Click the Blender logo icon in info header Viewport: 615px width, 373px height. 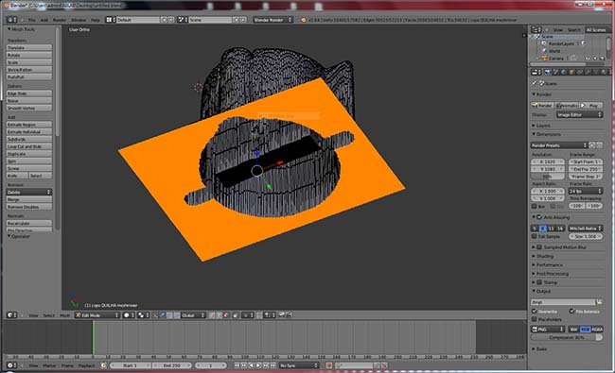[x=303, y=20]
